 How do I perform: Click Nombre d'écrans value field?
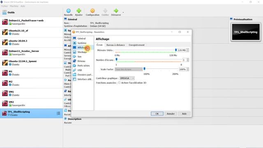click(x=184, y=60)
